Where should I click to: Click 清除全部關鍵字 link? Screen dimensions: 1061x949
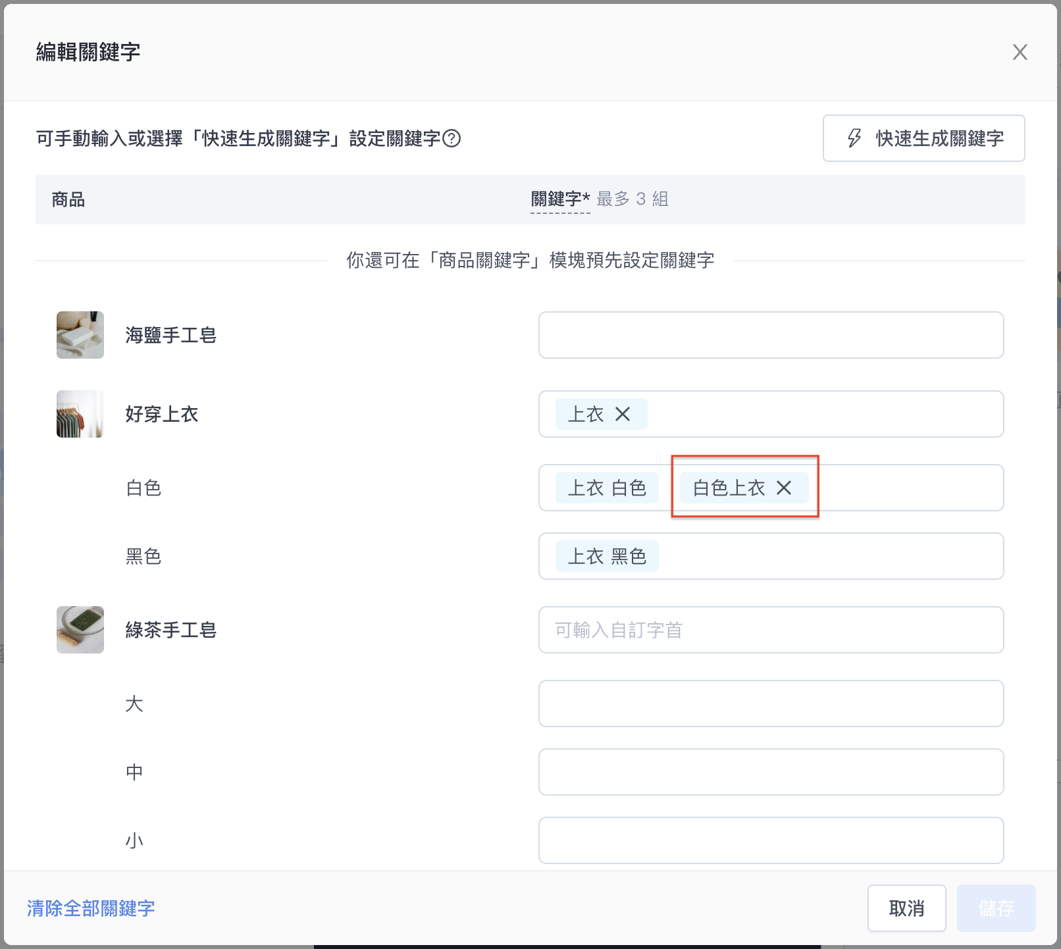coord(91,908)
